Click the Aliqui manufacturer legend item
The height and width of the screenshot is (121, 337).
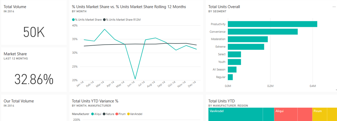[96, 114]
